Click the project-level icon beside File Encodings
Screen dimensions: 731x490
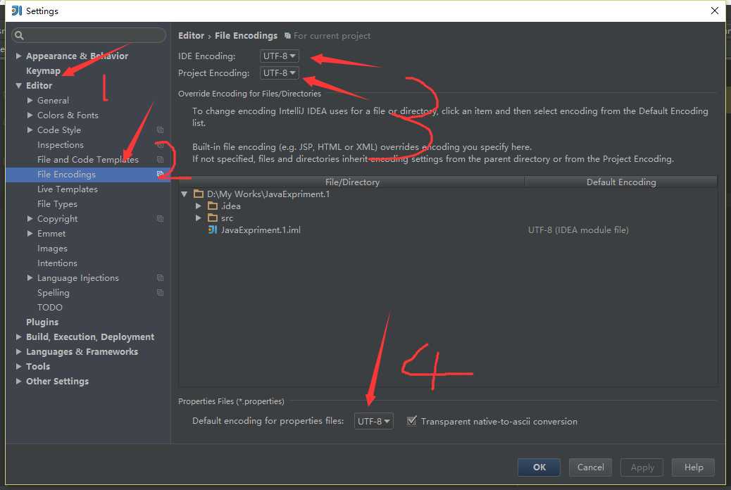click(160, 174)
